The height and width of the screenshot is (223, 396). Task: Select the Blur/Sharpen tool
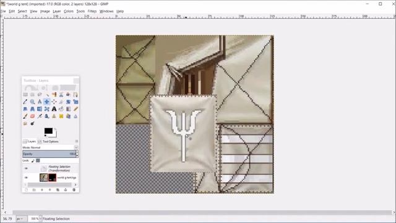(x=75, y=116)
